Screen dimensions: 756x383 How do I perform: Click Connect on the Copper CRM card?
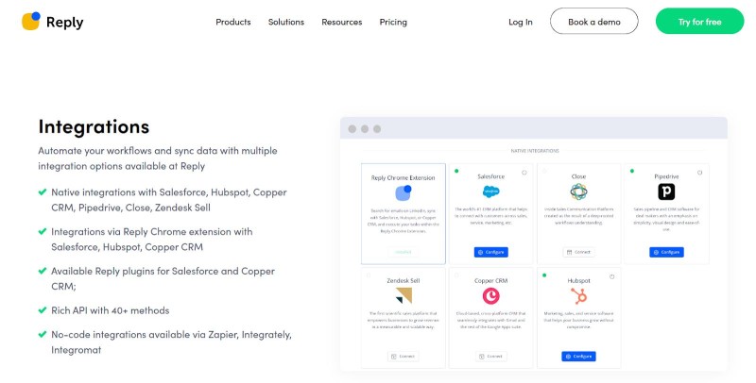pyautogui.click(x=490, y=356)
